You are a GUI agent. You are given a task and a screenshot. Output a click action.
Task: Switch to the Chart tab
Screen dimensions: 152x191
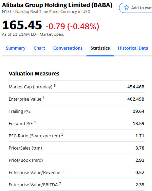click(x=39, y=48)
